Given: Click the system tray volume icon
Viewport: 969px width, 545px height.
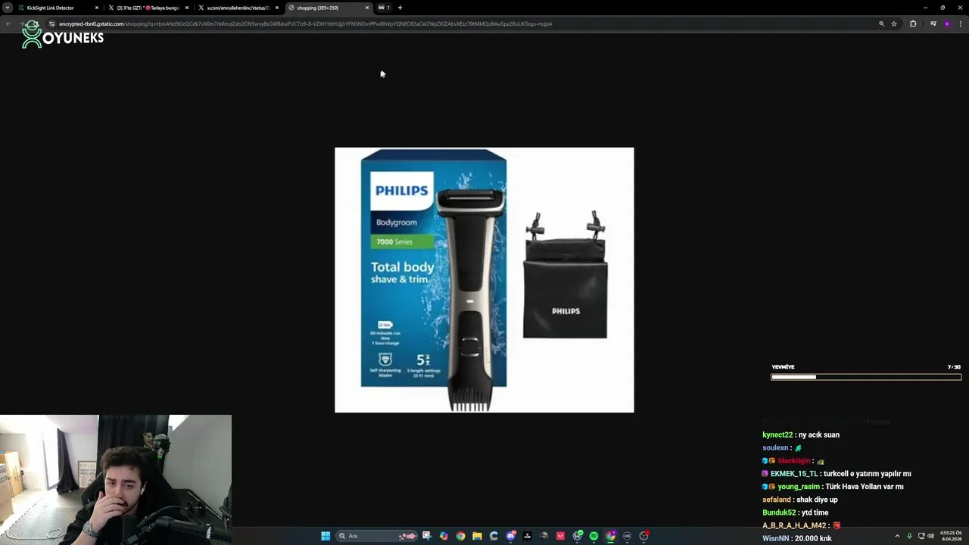Looking at the screenshot, I should [930, 536].
